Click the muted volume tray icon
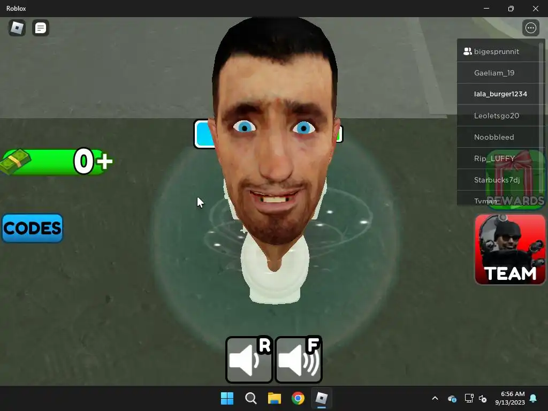 point(483,398)
